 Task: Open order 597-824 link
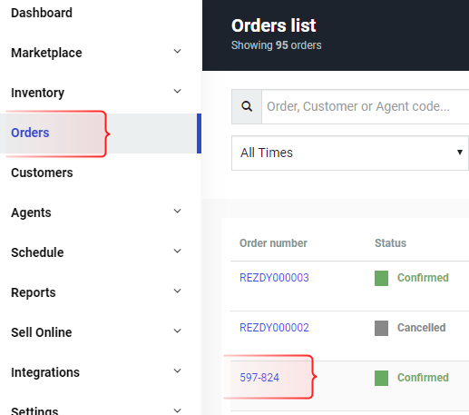coord(259,378)
